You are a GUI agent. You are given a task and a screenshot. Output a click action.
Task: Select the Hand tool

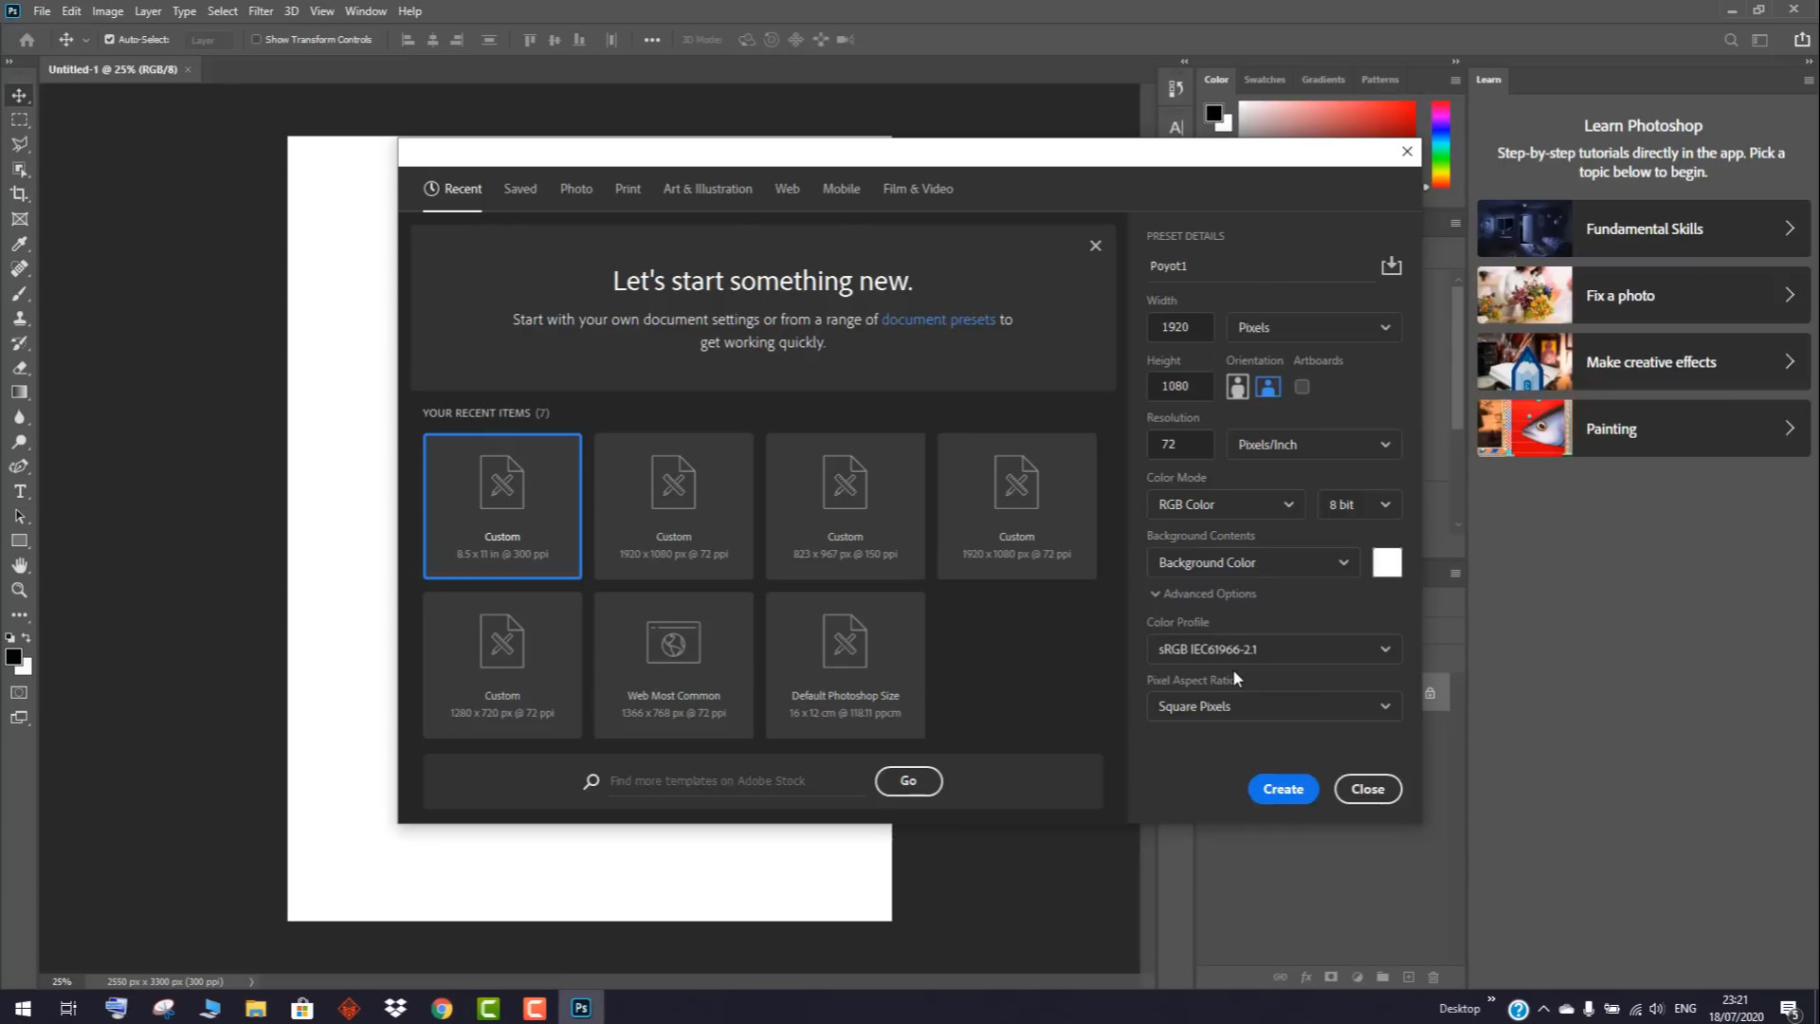coord(19,566)
